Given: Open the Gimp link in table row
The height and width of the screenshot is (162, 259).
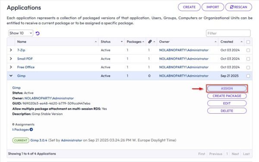Looking at the screenshot, I should (21, 76).
